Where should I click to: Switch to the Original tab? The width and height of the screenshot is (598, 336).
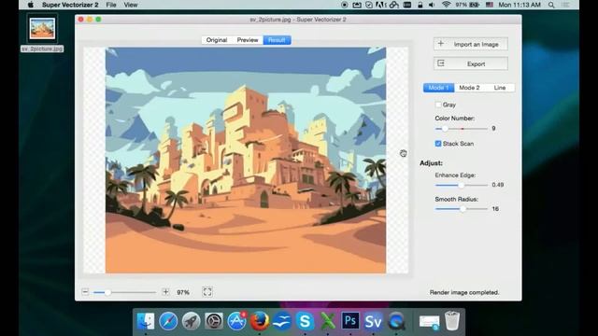[x=217, y=40]
